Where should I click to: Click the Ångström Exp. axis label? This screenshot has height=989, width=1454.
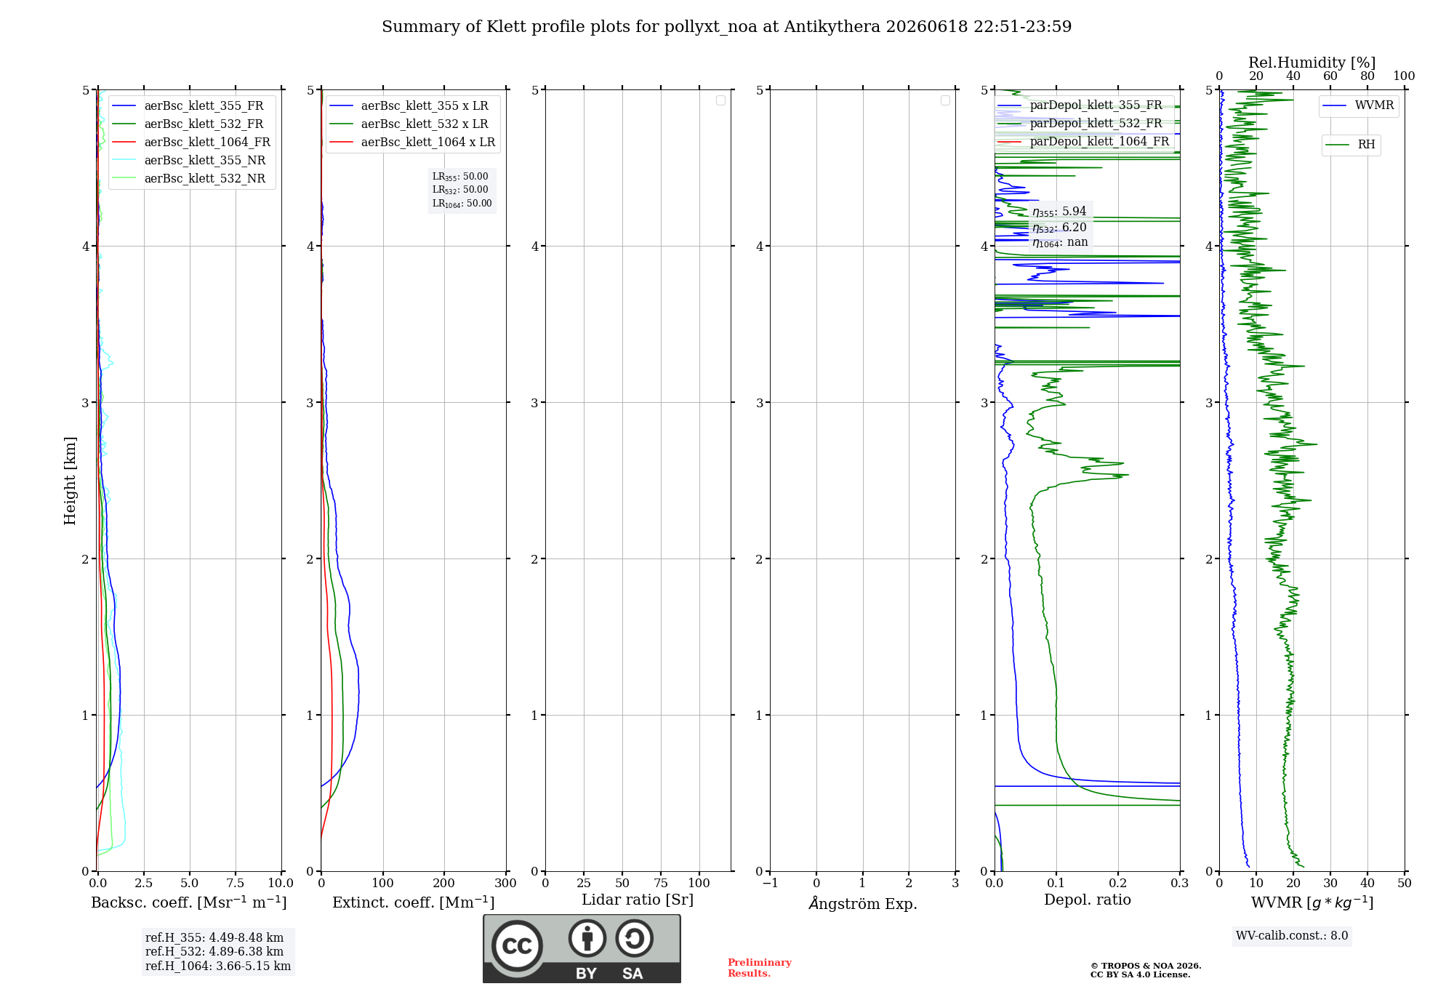click(x=863, y=903)
